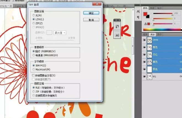Click the 取消 button in TIFF dialog
Screen dimensions: 182x118
[91, 20]
